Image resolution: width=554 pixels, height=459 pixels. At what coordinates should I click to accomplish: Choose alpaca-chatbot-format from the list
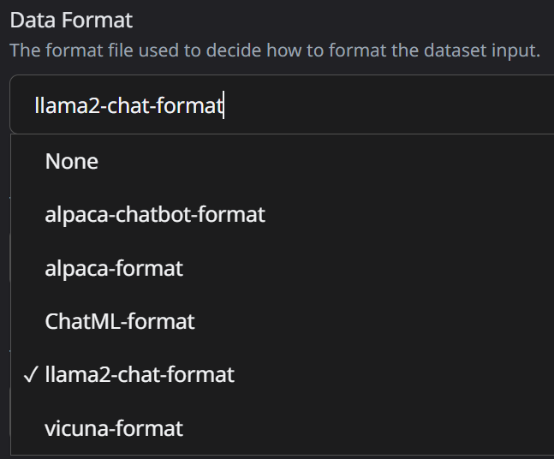[x=155, y=214]
